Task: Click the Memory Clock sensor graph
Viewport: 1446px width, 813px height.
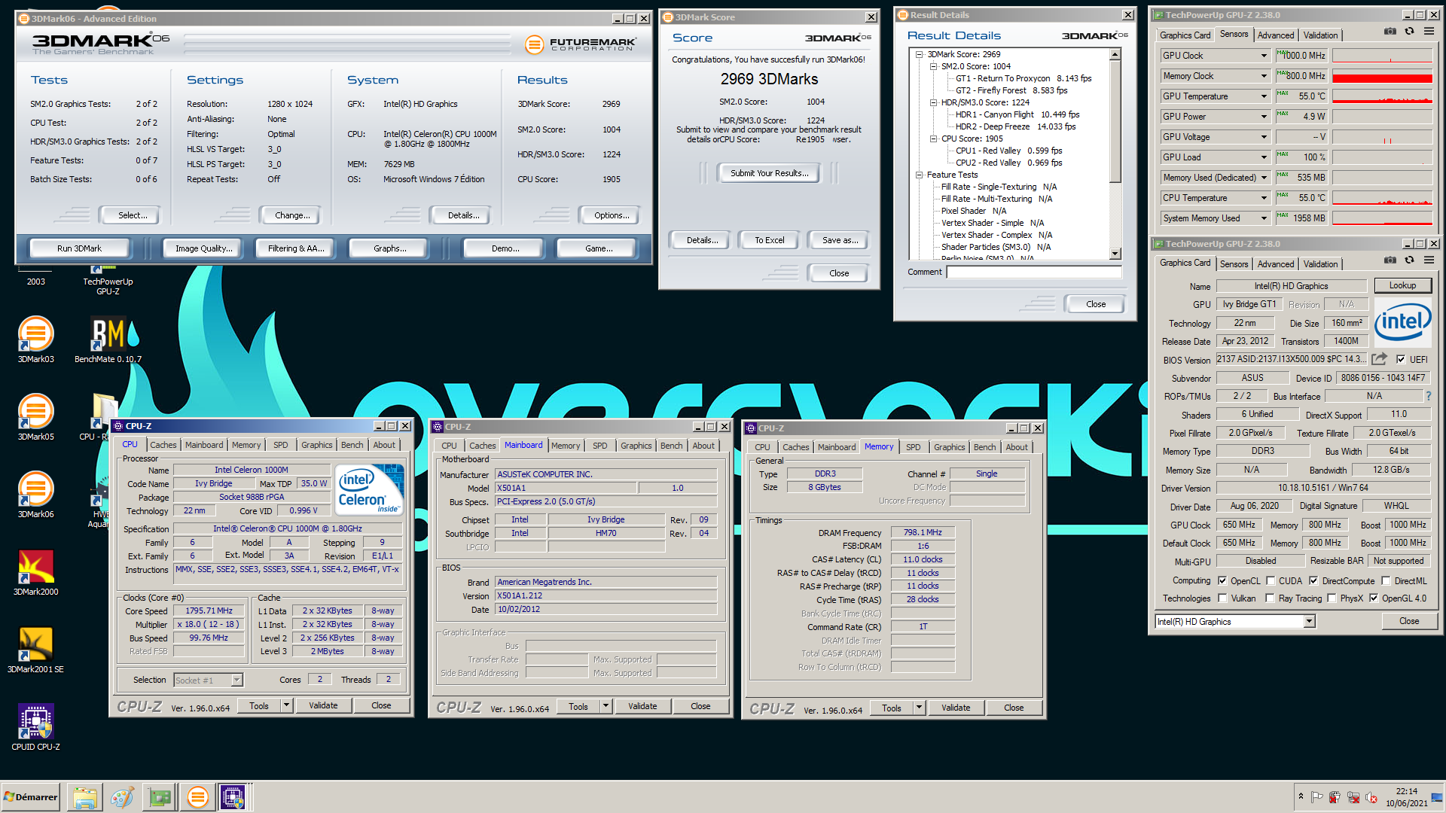Action: coord(1382,76)
